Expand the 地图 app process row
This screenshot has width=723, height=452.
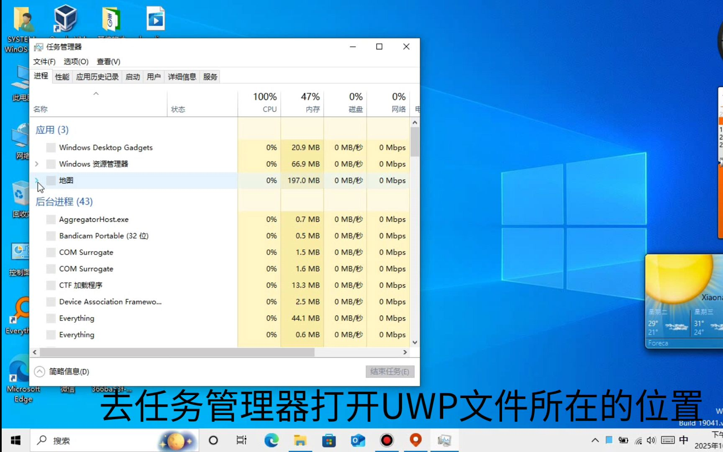pos(37,180)
